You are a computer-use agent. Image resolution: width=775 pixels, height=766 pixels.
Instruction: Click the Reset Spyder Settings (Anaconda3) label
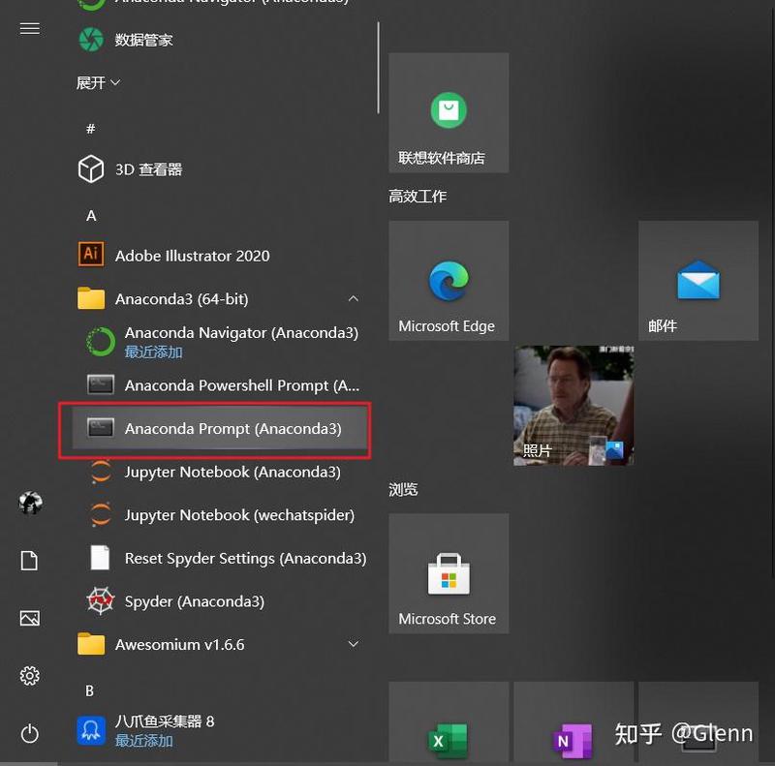pyautogui.click(x=246, y=558)
